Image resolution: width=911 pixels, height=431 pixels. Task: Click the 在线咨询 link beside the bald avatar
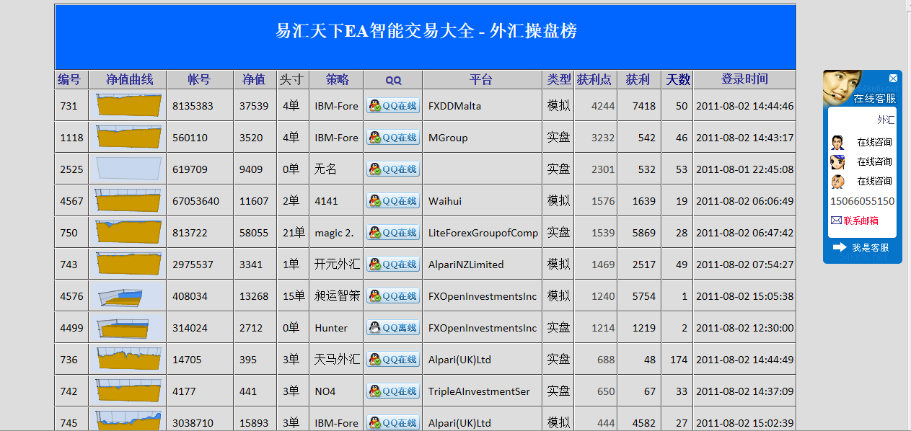click(875, 181)
